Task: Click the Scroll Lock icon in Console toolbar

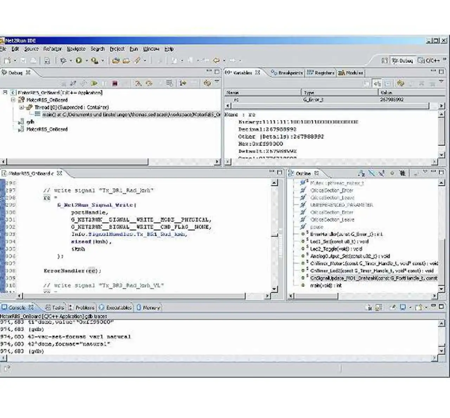Action: tap(379, 308)
